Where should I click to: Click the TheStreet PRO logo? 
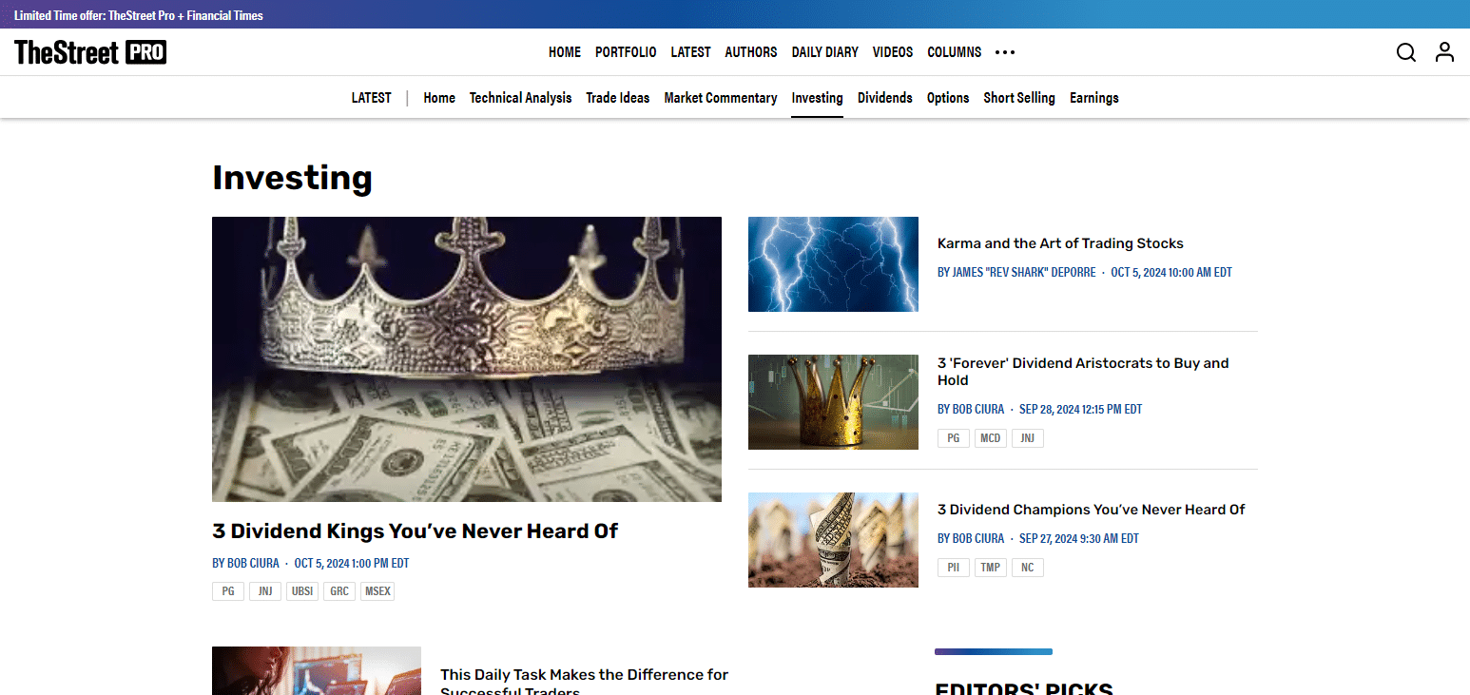90,52
